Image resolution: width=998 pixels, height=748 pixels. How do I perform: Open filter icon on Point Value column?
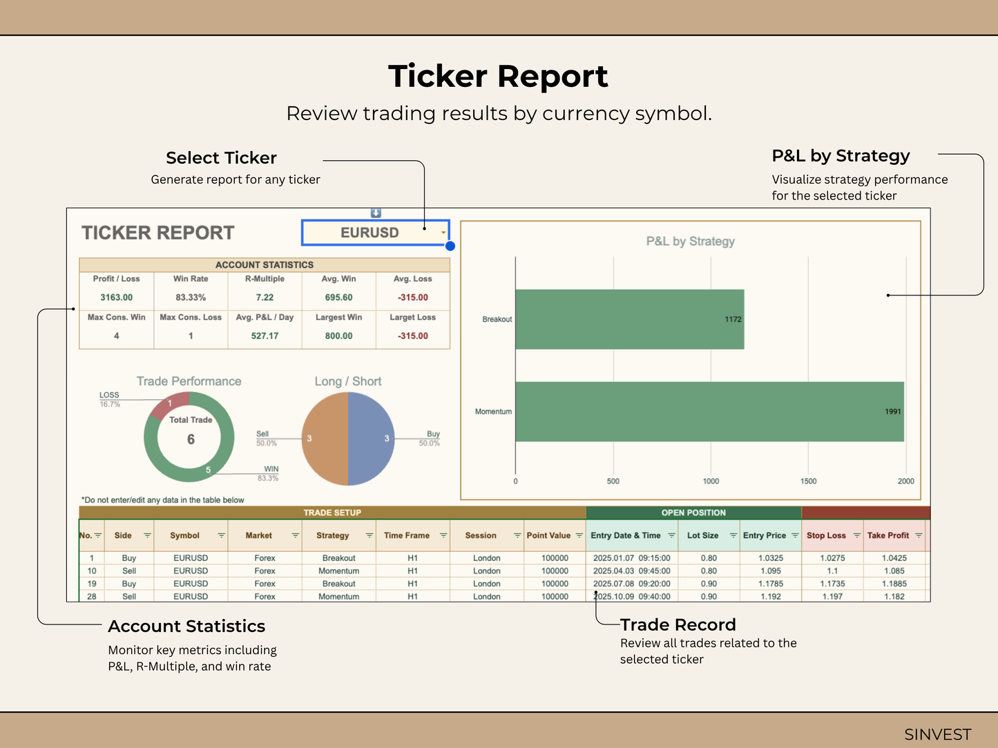pyautogui.click(x=579, y=535)
